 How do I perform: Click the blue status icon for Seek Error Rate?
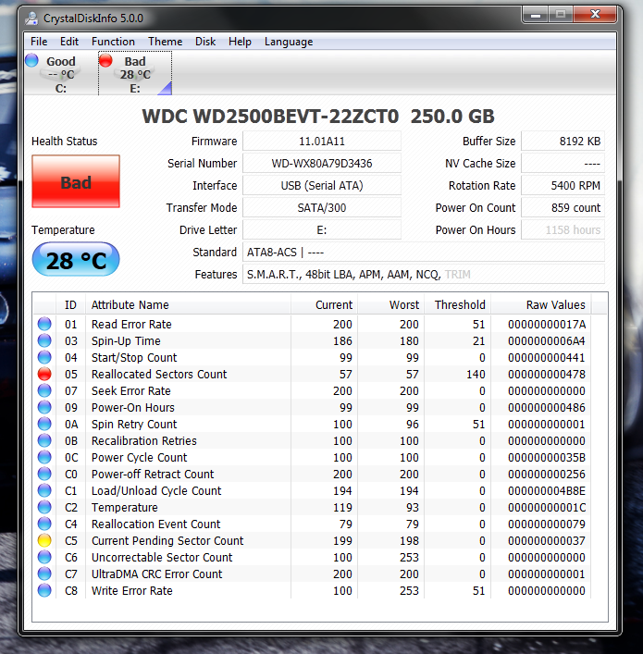tap(44, 390)
